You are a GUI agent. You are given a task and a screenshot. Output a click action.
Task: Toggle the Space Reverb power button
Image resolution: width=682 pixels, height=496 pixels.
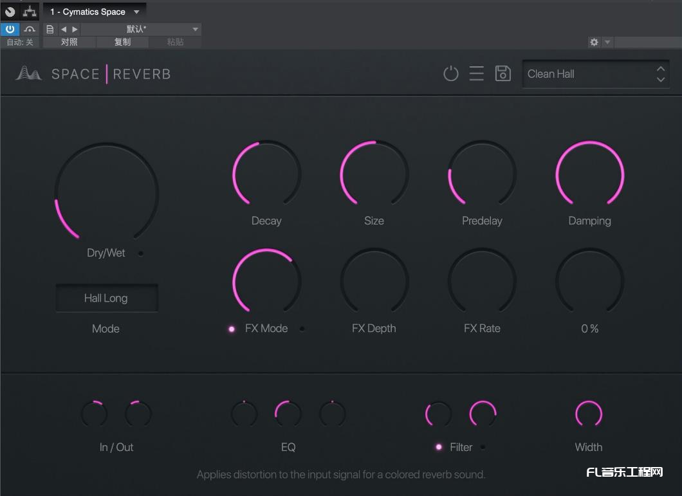450,73
